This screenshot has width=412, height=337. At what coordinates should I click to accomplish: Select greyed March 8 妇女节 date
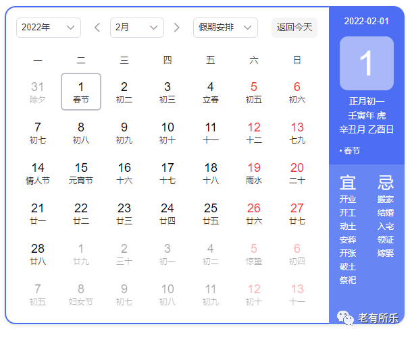[81, 295]
